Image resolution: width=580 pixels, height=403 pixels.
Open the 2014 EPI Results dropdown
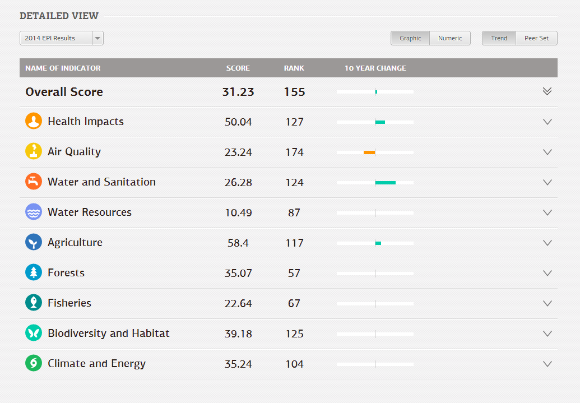click(x=98, y=38)
